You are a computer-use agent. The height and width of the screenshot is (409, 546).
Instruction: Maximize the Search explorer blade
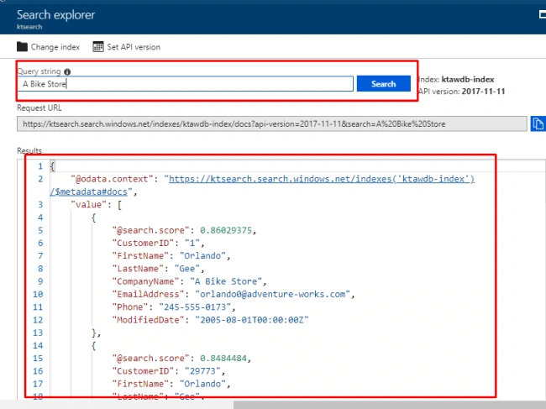[542, 14]
